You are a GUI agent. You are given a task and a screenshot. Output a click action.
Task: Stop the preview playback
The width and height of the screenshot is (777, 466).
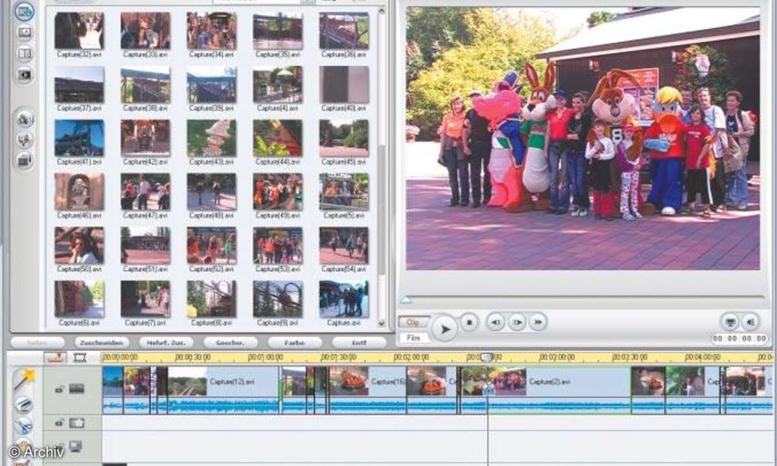[x=469, y=322]
